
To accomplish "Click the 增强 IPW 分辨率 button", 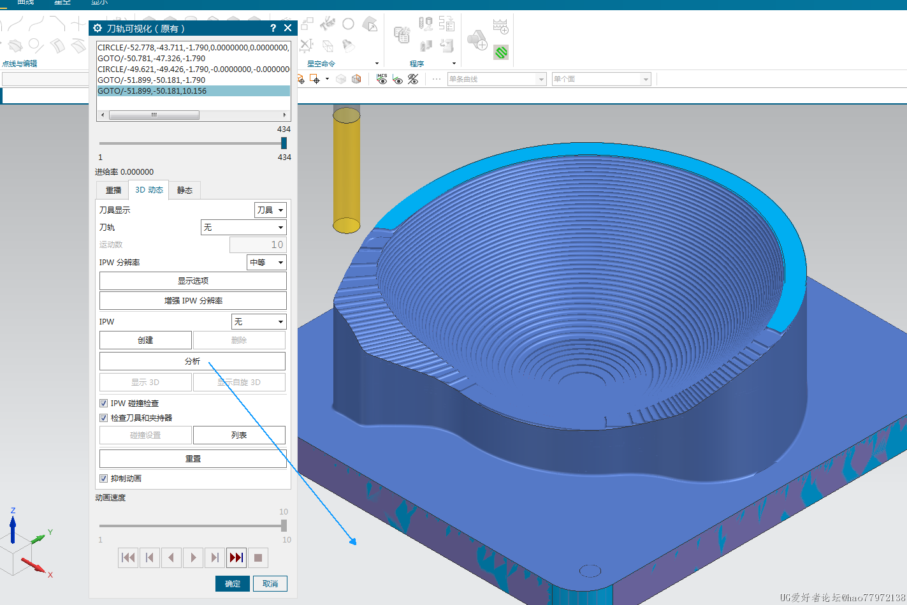I will coord(193,300).
